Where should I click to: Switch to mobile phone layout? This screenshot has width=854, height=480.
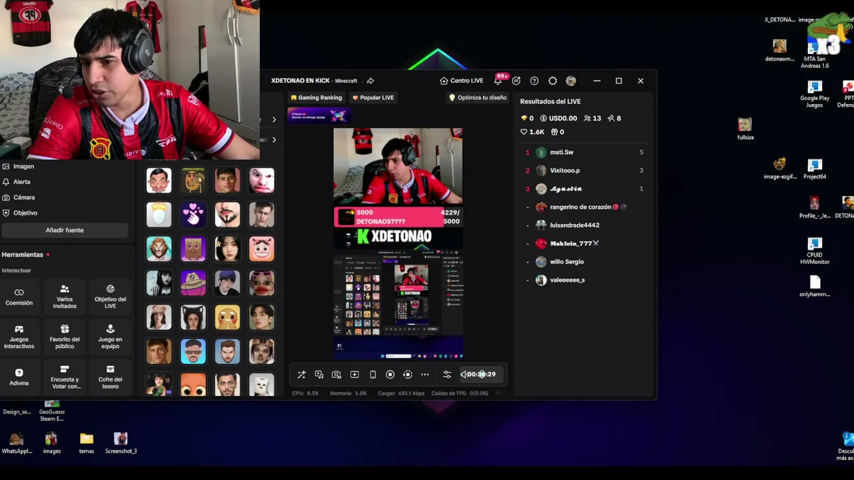[x=372, y=375]
